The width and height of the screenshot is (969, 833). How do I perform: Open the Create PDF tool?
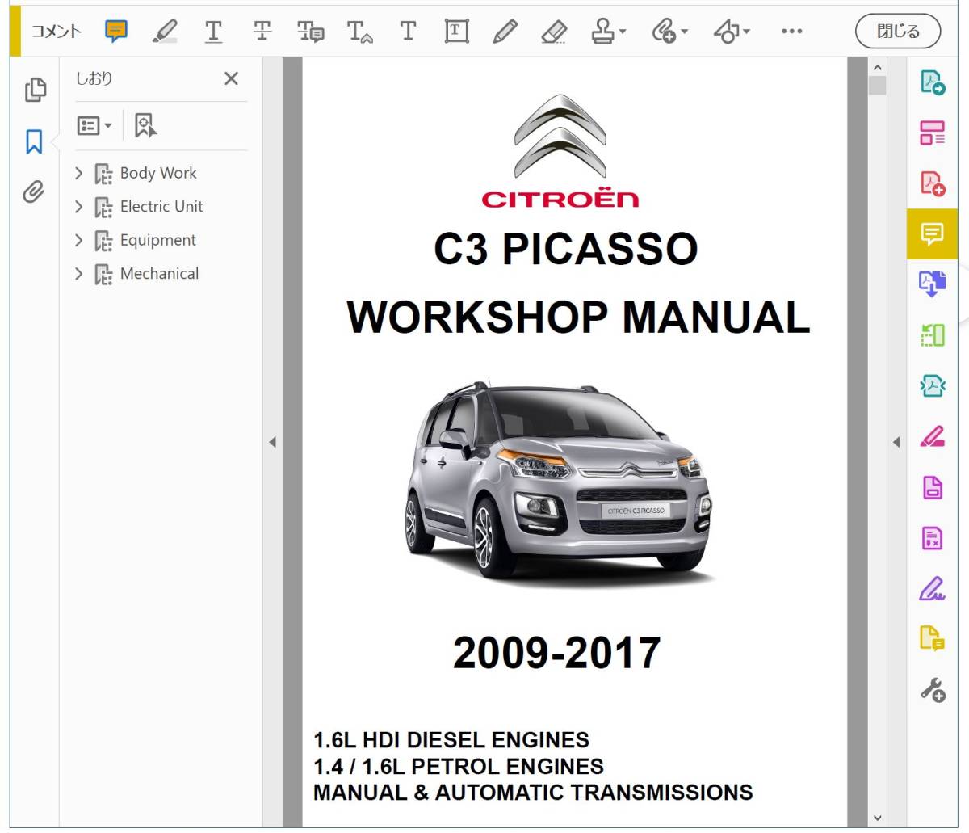(933, 183)
